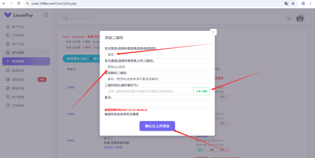Screen dimensions: 315x158
Task: Close the 添加二维码 dialog
Action: tap(213, 32)
